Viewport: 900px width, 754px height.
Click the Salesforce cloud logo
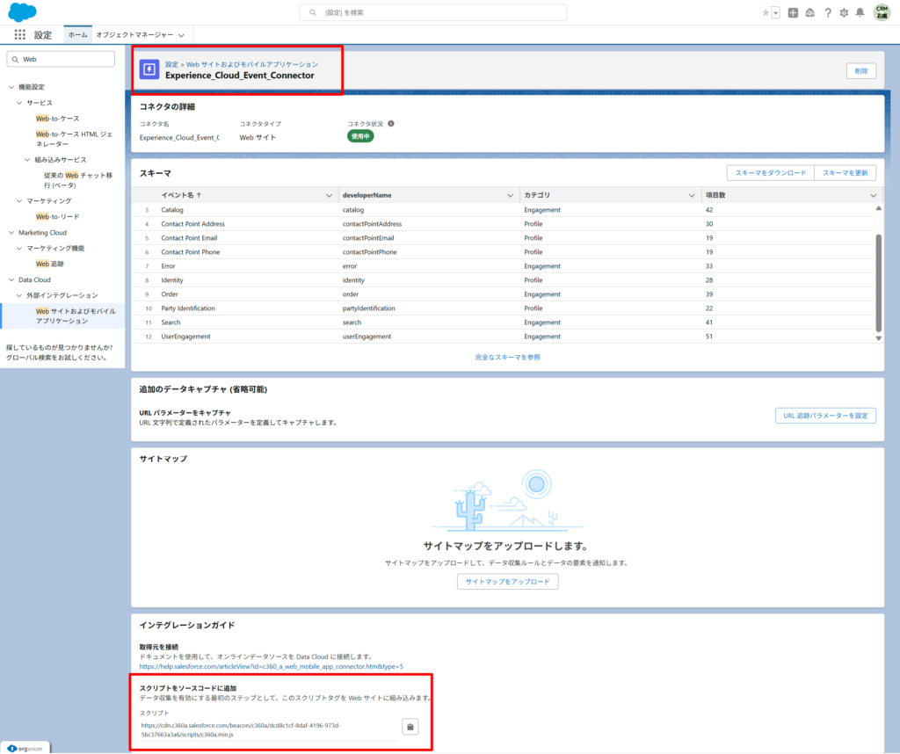point(22,12)
